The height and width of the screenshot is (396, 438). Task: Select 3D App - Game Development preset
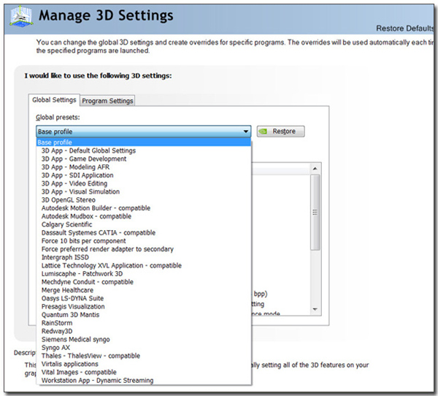pyautogui.click(x=144, y=159)
